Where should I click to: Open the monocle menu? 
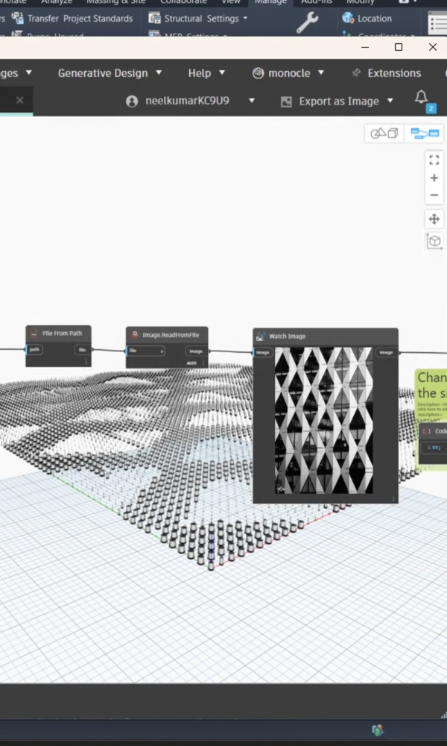[288, 73]
